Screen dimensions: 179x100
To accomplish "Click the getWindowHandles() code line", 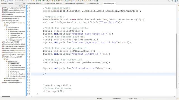I will (x=76, y=62).
